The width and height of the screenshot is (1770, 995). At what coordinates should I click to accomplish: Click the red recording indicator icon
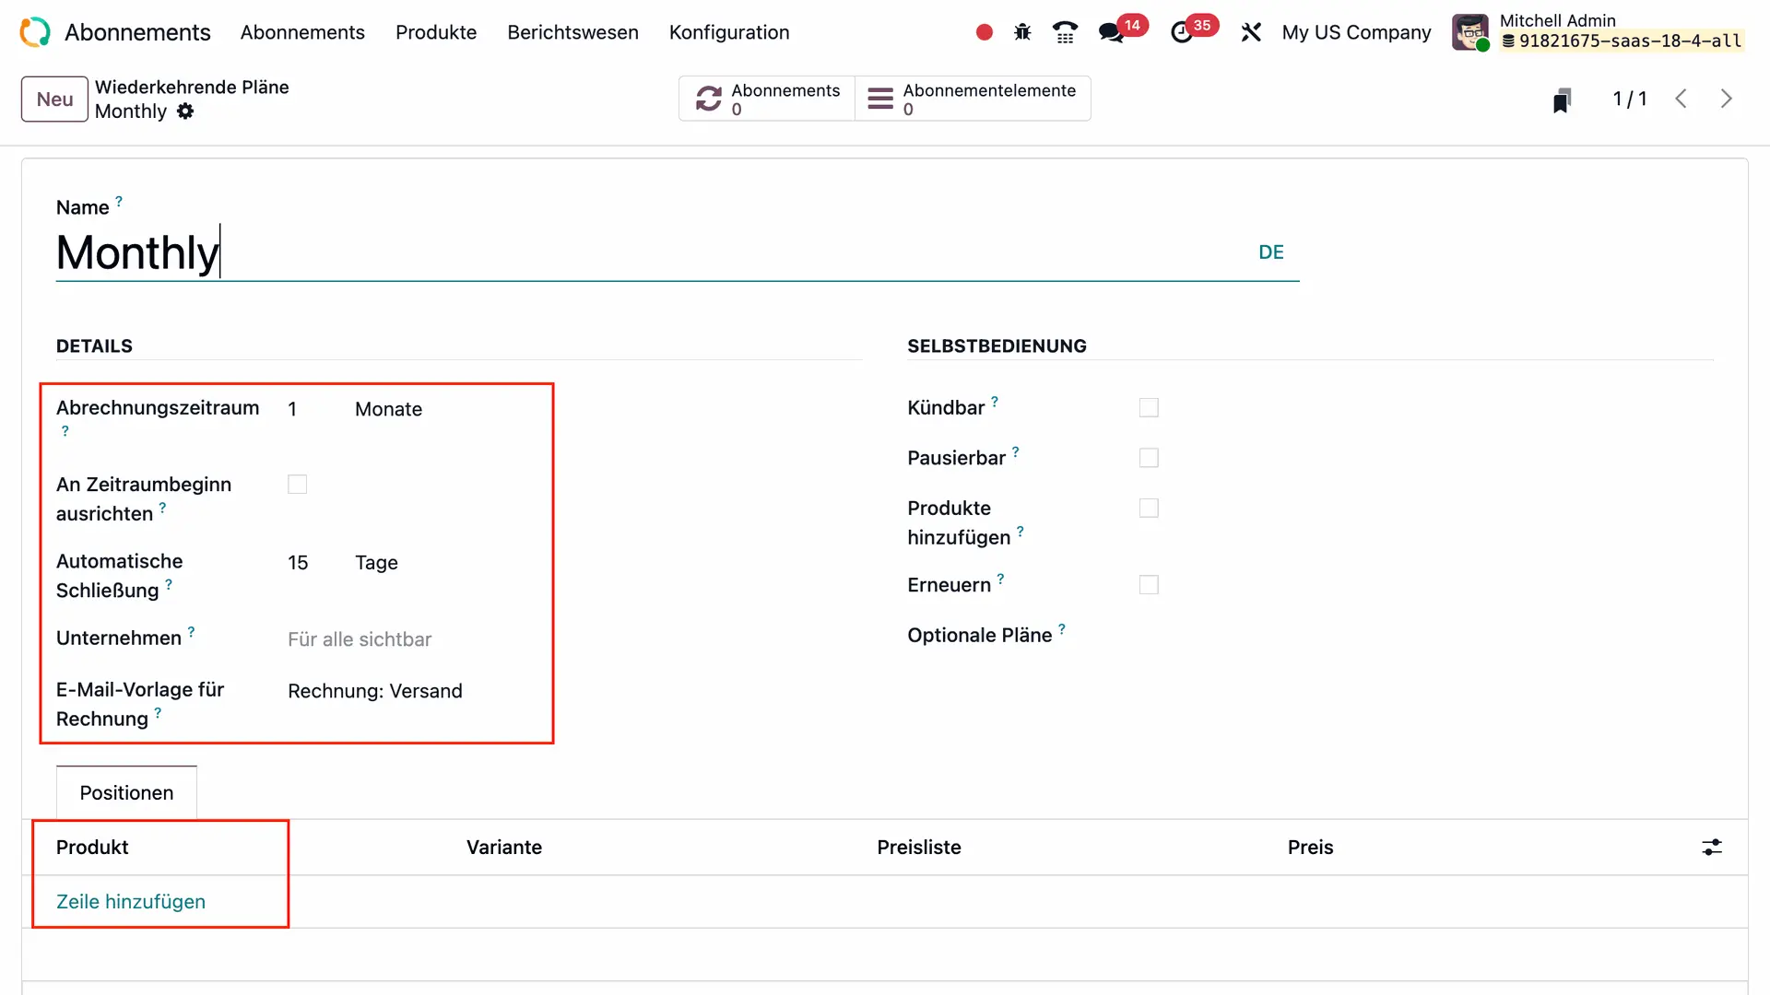tap(984, 32)
